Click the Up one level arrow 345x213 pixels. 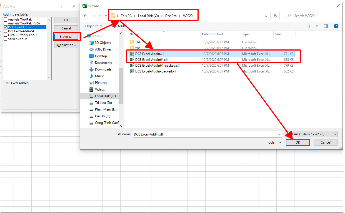106,16
